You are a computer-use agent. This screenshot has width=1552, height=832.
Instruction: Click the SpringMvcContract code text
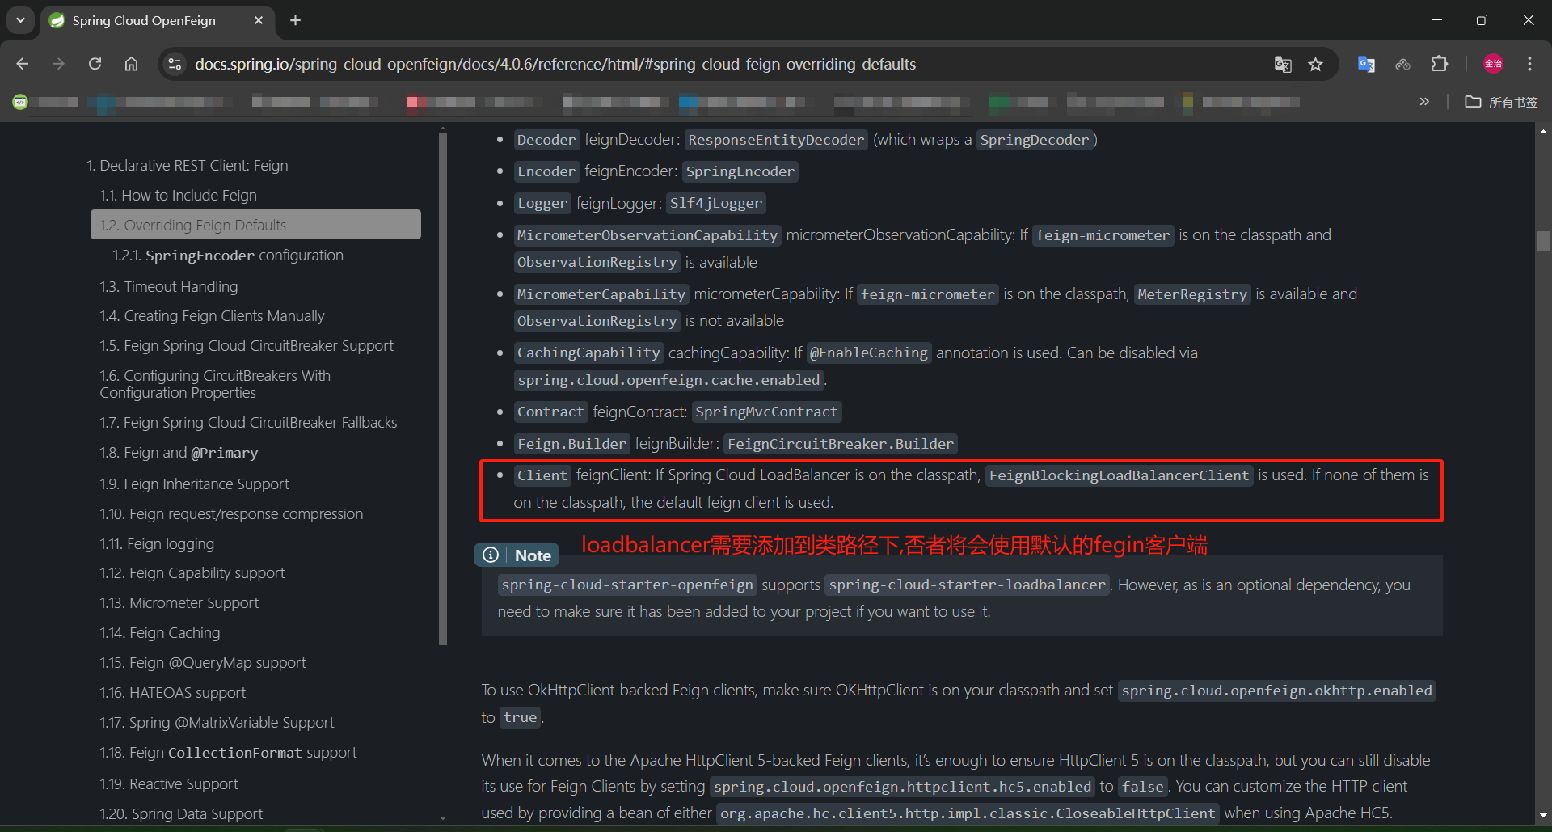coord(766,412)
